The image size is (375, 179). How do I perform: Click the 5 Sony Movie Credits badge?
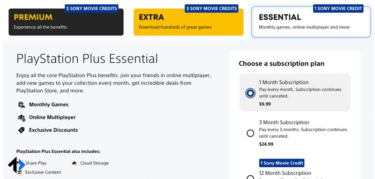coord(91,8)
